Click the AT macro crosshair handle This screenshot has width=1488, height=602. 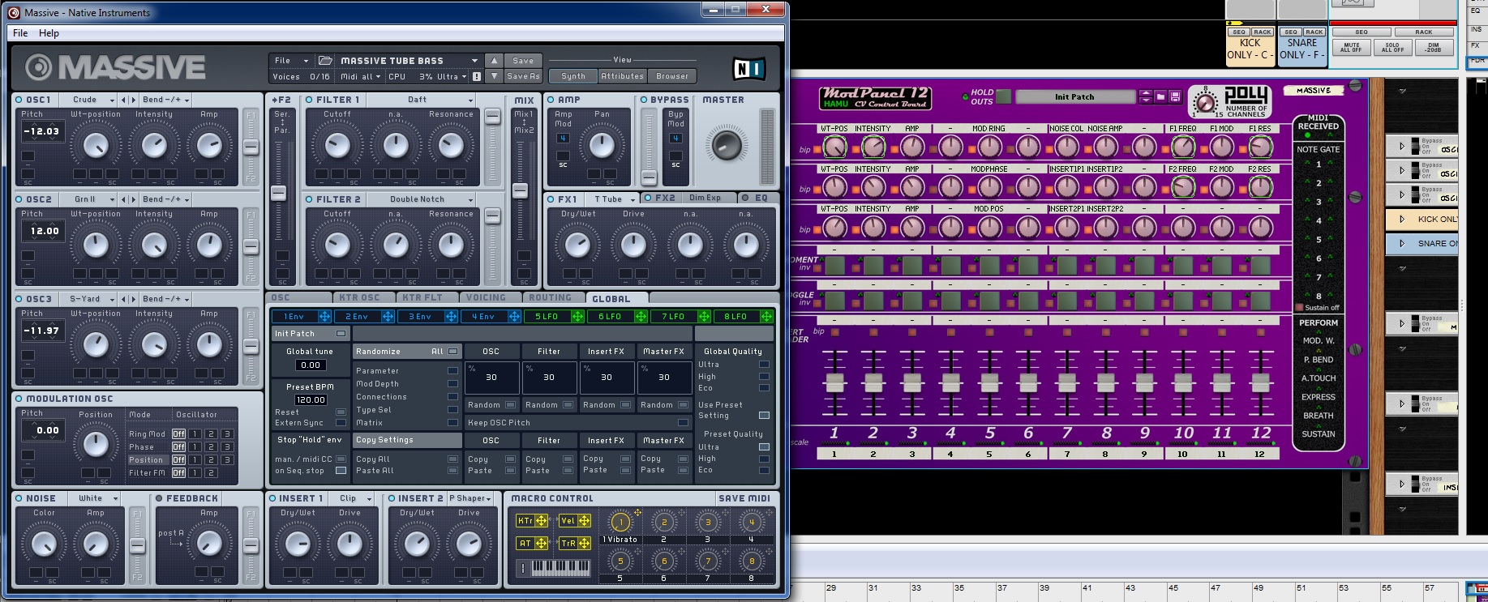click(x=541, y=544)
